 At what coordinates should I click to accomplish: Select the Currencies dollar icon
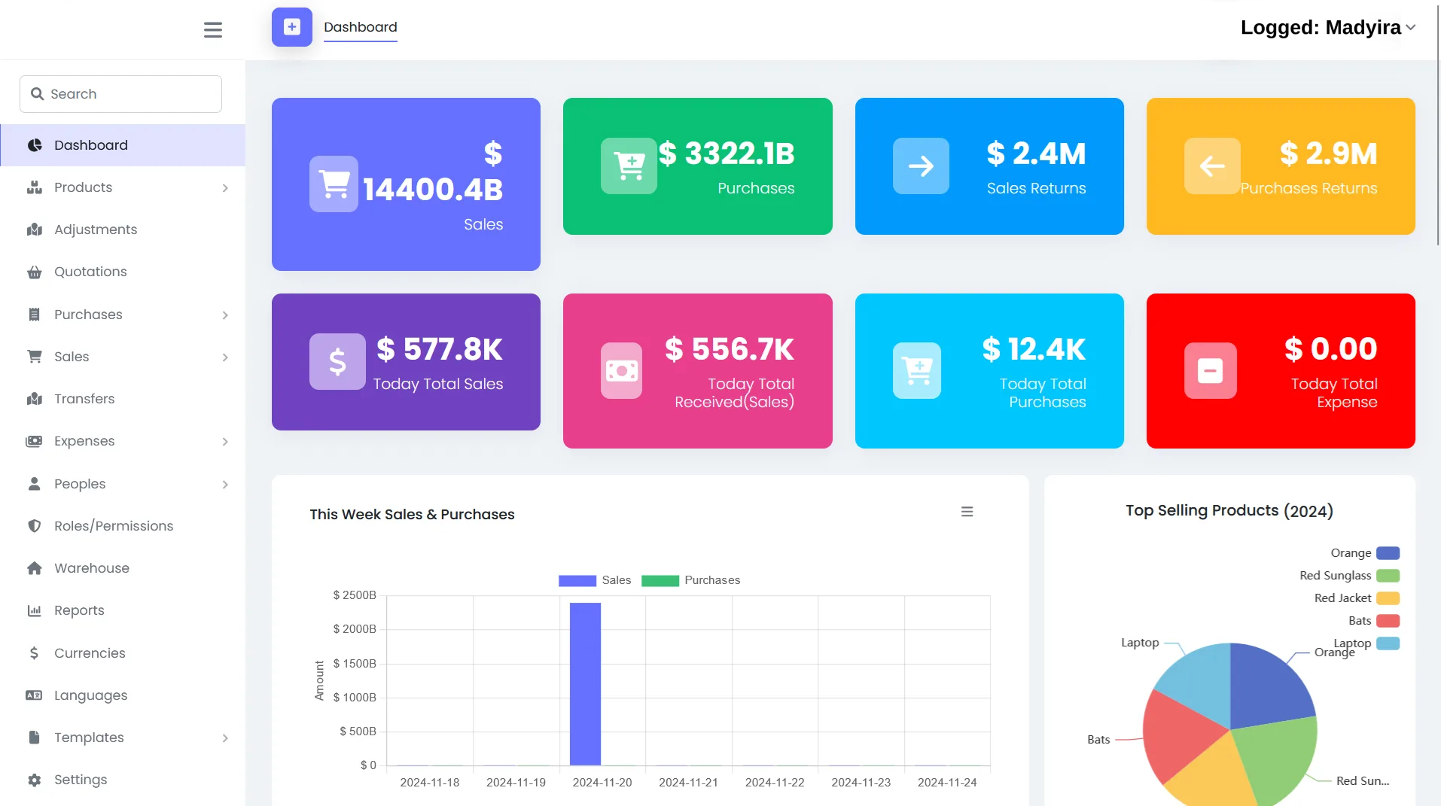[35, 652]
